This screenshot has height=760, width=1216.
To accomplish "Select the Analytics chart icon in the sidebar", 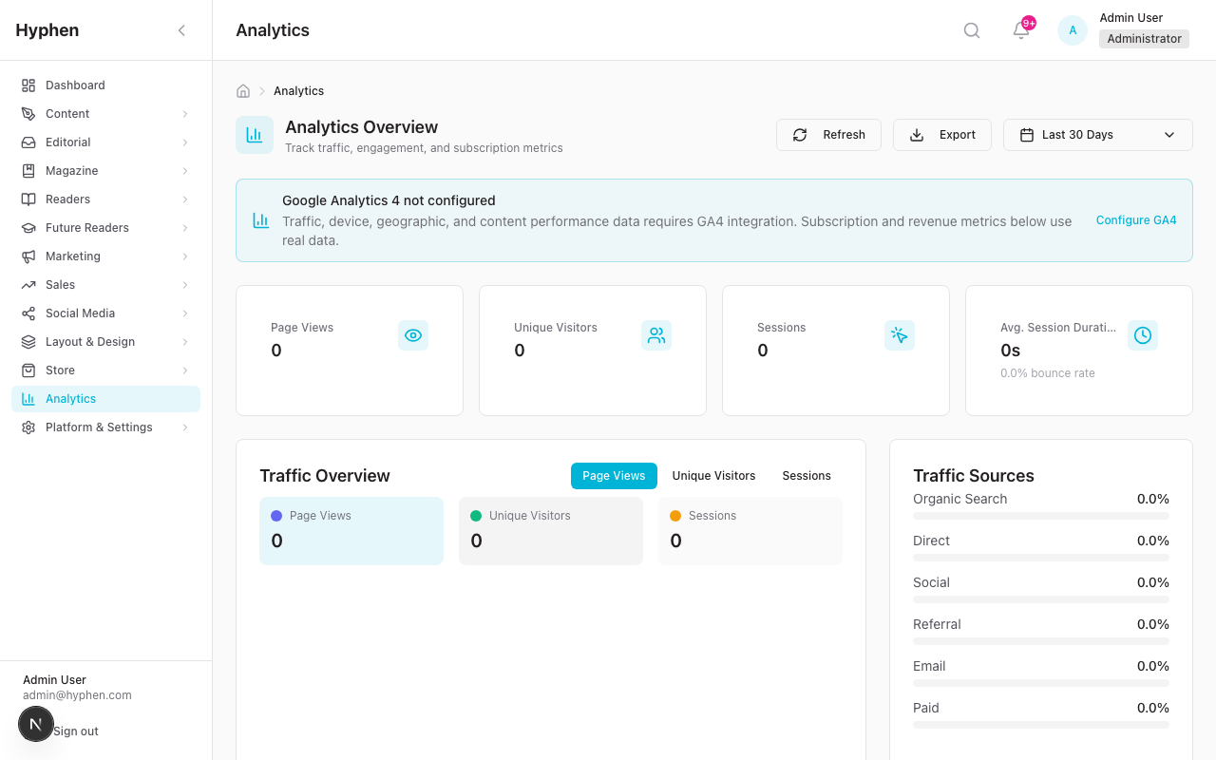I will [x=28, y=398].
